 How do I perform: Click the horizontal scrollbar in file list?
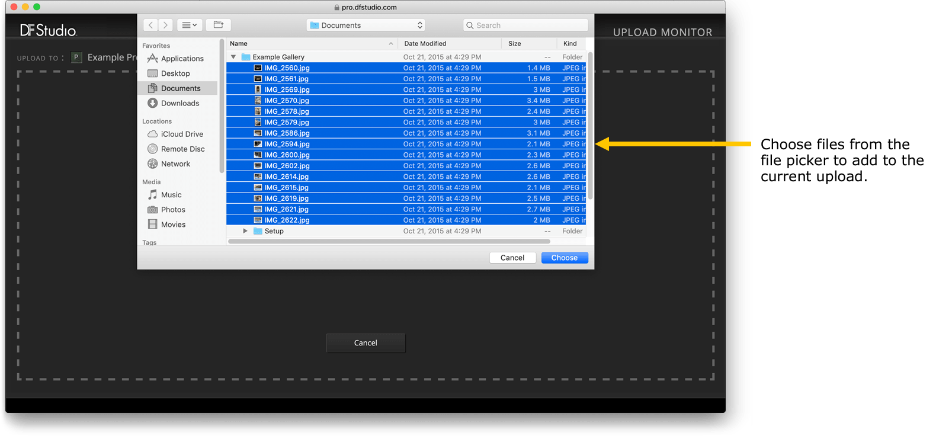(x=389, y=242)
